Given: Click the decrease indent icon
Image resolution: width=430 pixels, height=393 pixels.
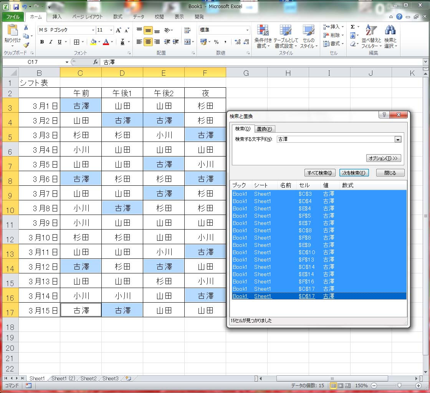Looking at the screenshot, I should pos(167,42).
